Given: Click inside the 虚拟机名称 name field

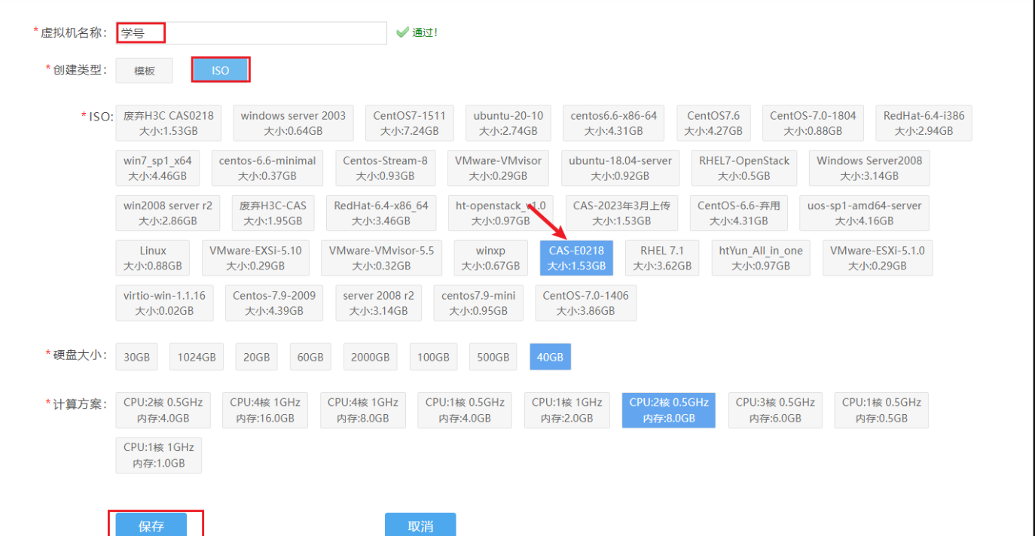Looking at the screenshot, I should pyautogui.click(x=249, y=32).
